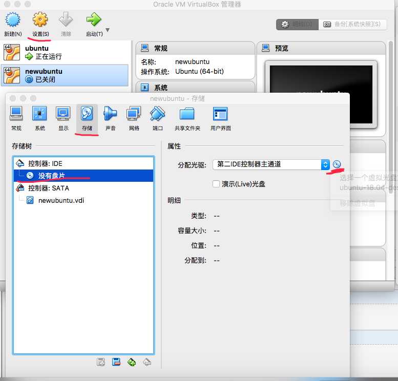The height and width of the screenshot is (381, 398).
Task: Select the running ubuntu VM in the list
Action: pos(66,52)
